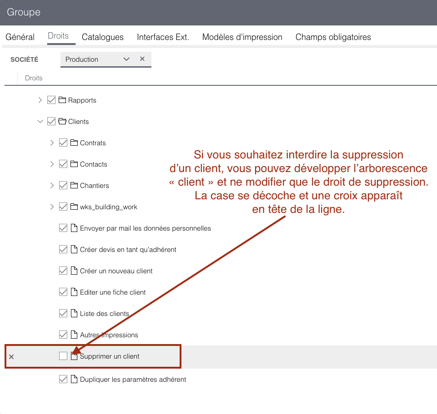Uncheck the Autres impressions checkbox

coord(63,335)
